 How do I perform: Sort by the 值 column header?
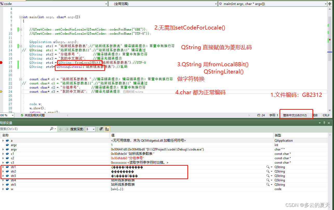(x=192, y=135)
